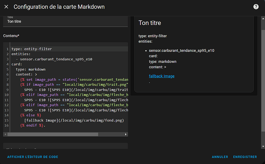Close the Markdown card configuration dialog
The image size is (265, 164).
[x=6, y=7]
